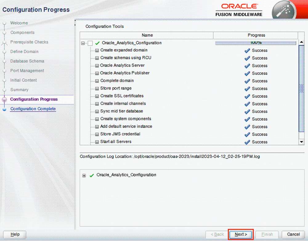Click the Next button

click(x=241, y=234)
